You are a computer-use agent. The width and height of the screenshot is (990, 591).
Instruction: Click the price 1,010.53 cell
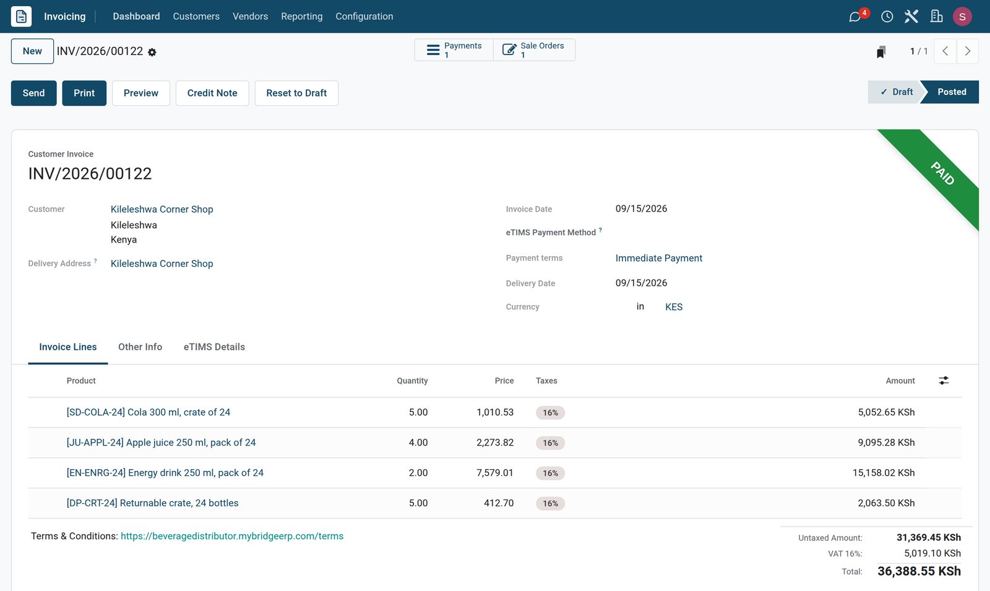tap(495, 412)
